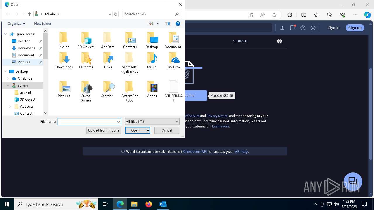
Task: Add page to favorites with star icon
Action: pos(274,15)
